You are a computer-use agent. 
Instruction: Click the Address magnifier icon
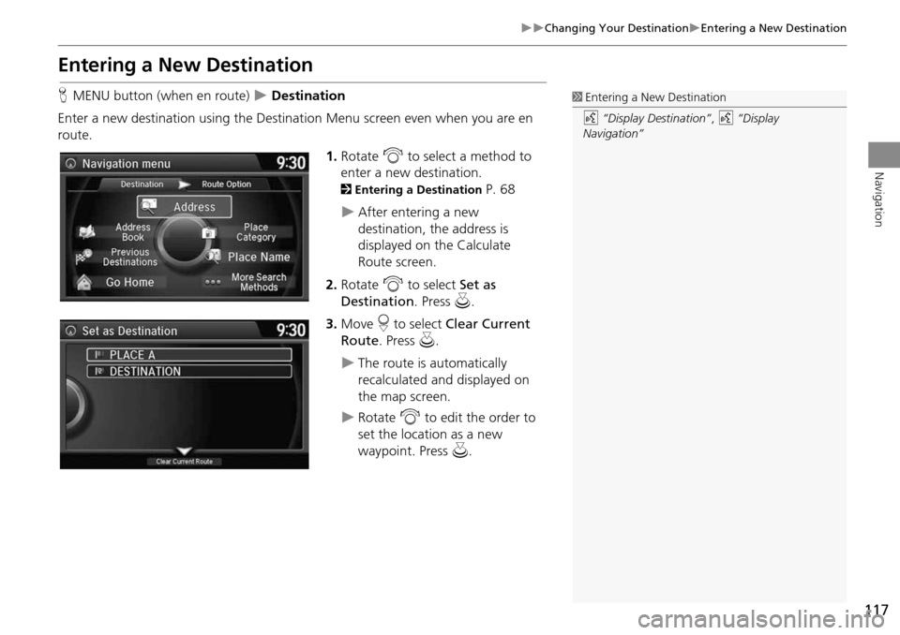pyautogui.click(x=150, y=206)
